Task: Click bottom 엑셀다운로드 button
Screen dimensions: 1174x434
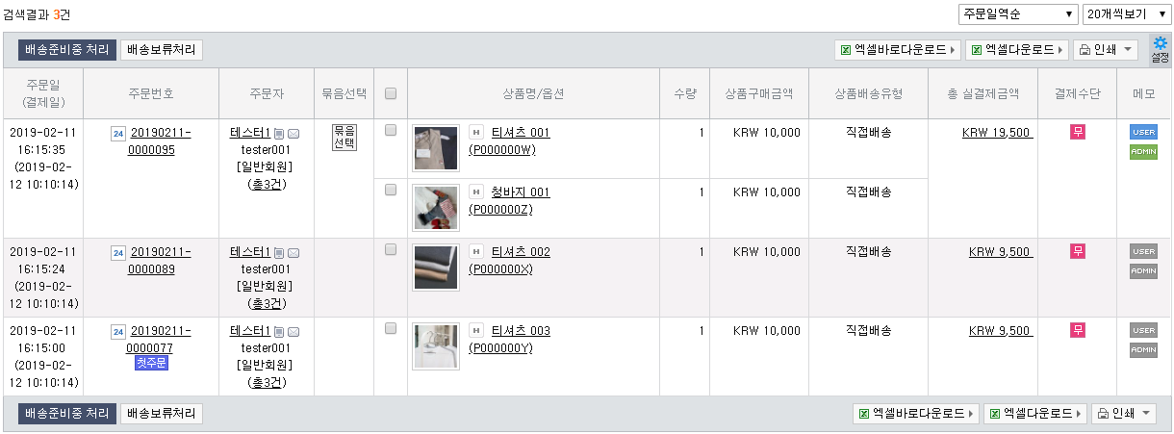Action: pyautogui.click(x=1034, y=414)
